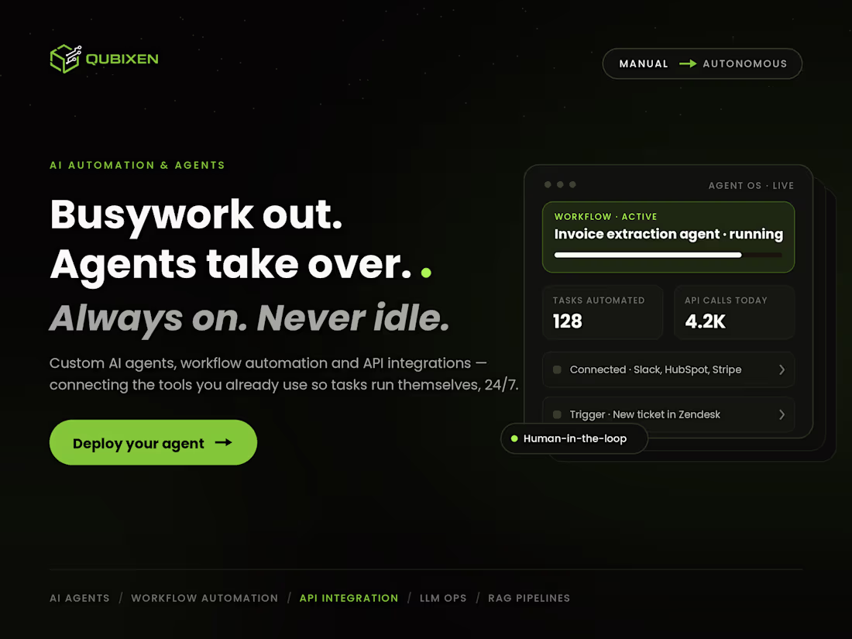Open the Invoice extraction agent workflow card
852x639 pixels.
668,237
